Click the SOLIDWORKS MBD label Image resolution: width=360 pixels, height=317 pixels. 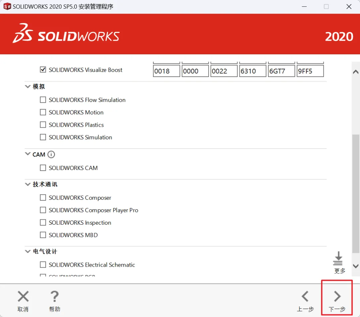click(x=73, y=235)
